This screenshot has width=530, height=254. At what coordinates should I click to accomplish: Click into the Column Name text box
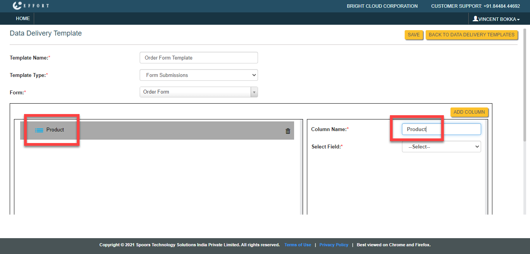pyautogui.click(x=441, y=129)
